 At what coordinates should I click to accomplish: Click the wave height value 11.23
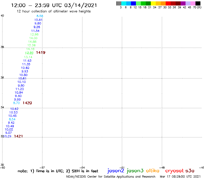pos(20,89)
